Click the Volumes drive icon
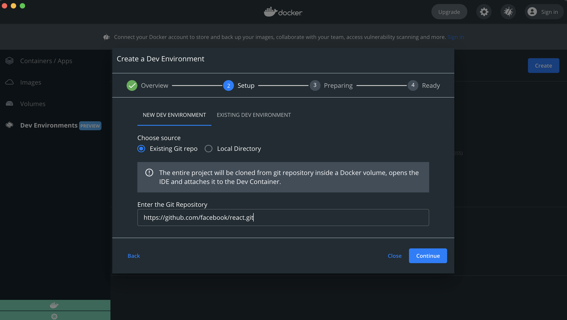 (9, 104)
